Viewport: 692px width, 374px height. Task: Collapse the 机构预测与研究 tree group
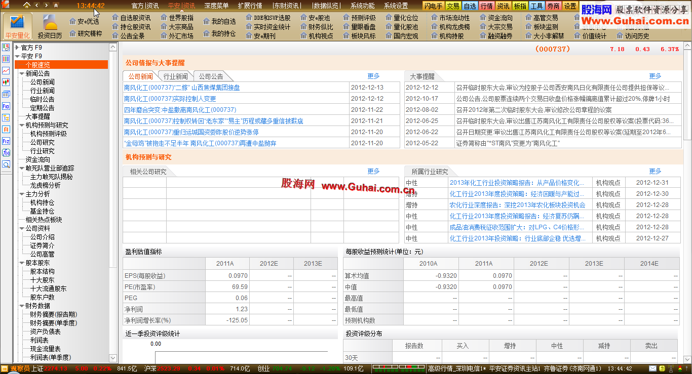pos(22,125)
